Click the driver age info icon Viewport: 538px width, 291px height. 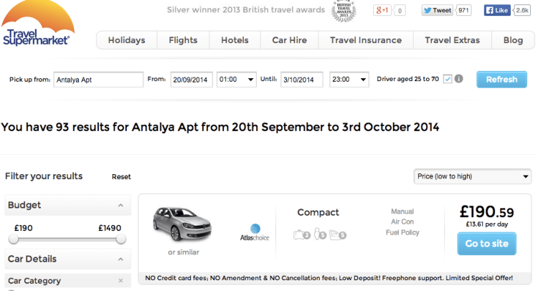(459, 79)
